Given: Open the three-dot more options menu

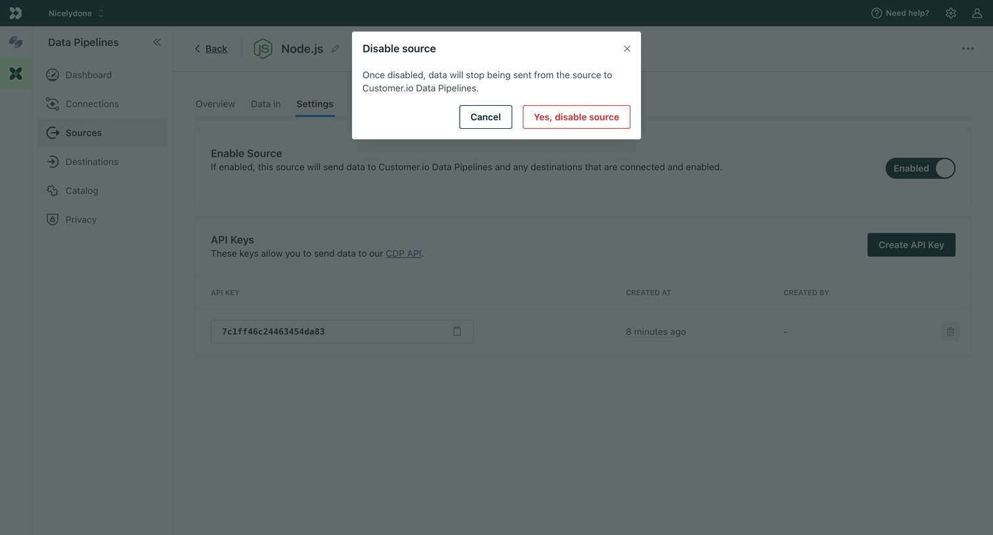Looking at the screenshot, I should [968, 49].
